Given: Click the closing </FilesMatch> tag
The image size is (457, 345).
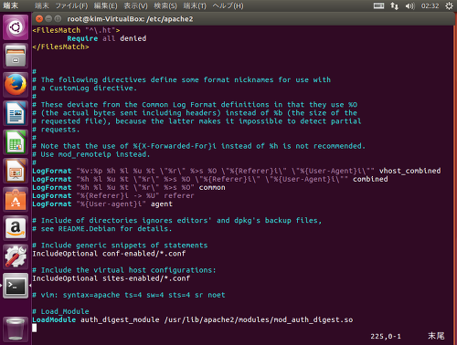Looking at the screenshot, I should point(60,47).
